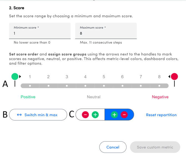Click the arrow beside the red handle

[x=169, y=77]
